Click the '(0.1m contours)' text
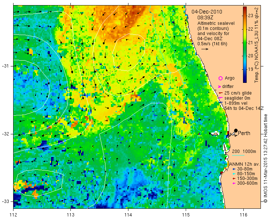Viewport: 270px width, 219px height. (x=213, y=28)
